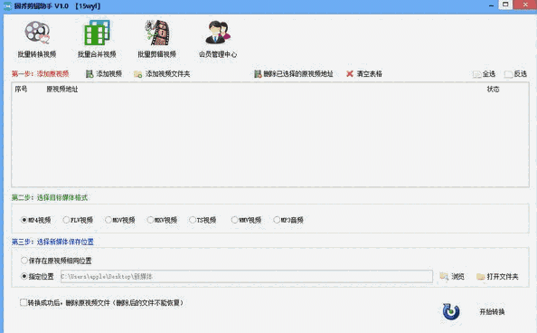This screenshot has height=333, width=537.
Task: Click the 开始转换 button text
Action: [x=492, y=312]
